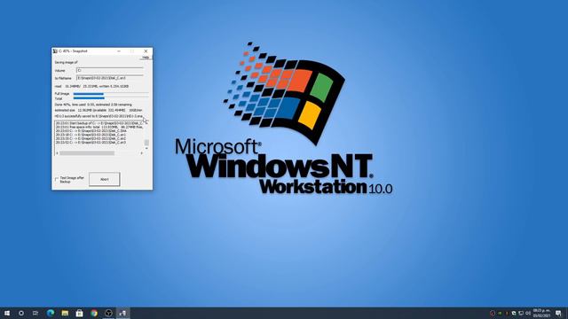Click the log's scroll-left arrow

57,153
